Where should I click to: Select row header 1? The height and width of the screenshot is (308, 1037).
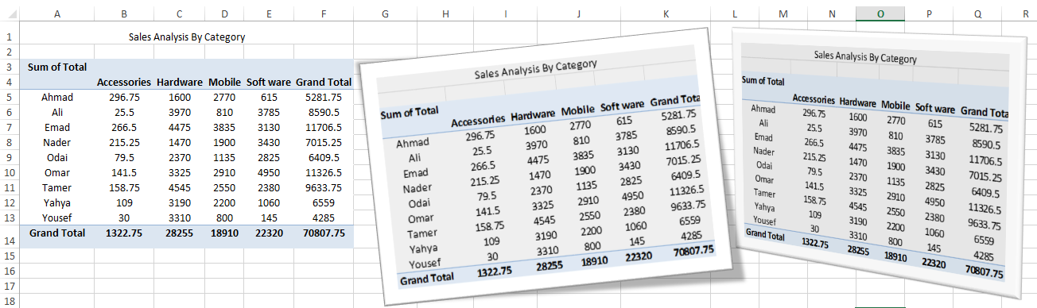coord(9,37)
